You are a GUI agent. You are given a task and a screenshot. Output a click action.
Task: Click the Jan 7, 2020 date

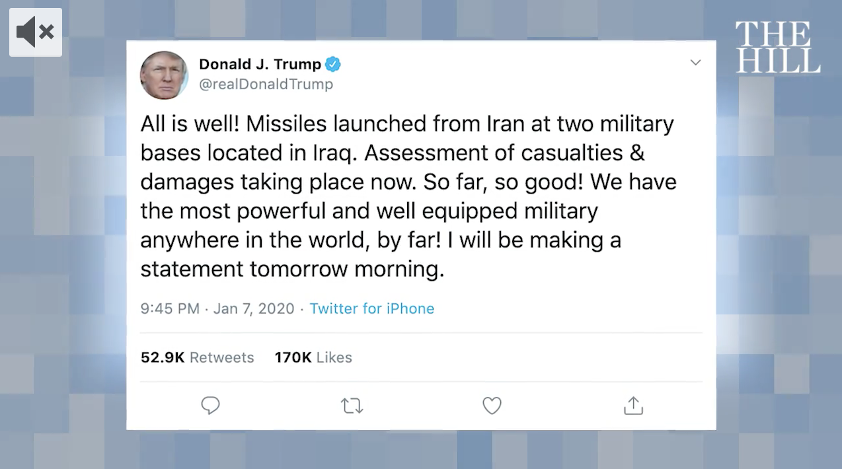pos(254,308)
